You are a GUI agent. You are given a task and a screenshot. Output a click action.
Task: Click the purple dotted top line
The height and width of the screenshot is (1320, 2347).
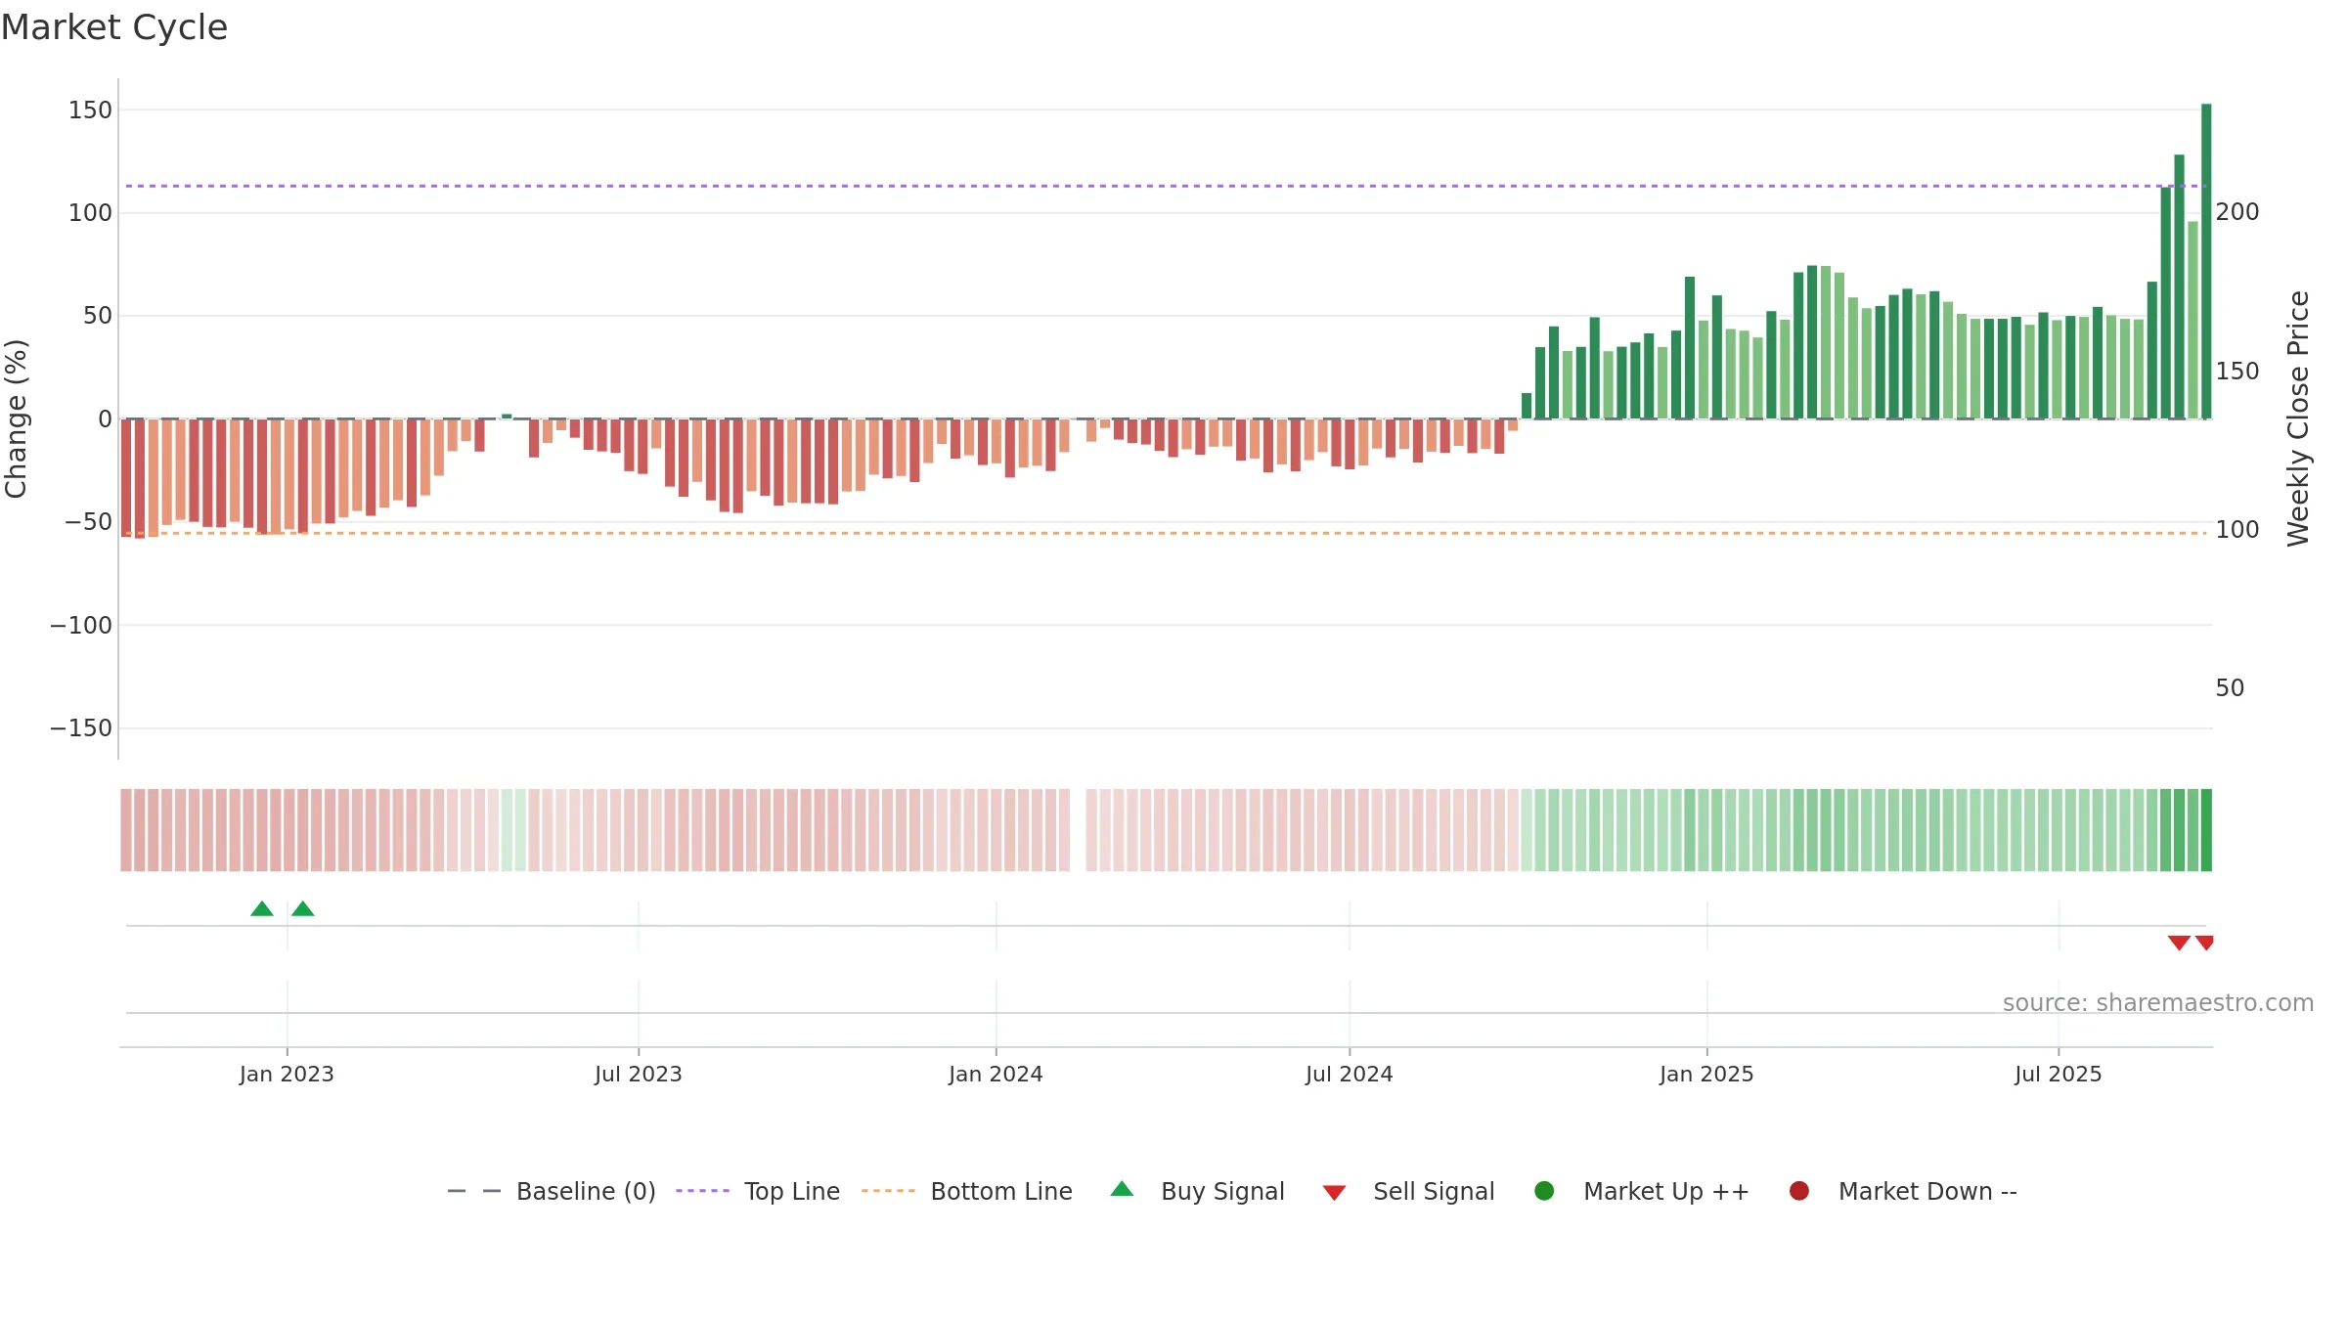(x=1164, y=186)
